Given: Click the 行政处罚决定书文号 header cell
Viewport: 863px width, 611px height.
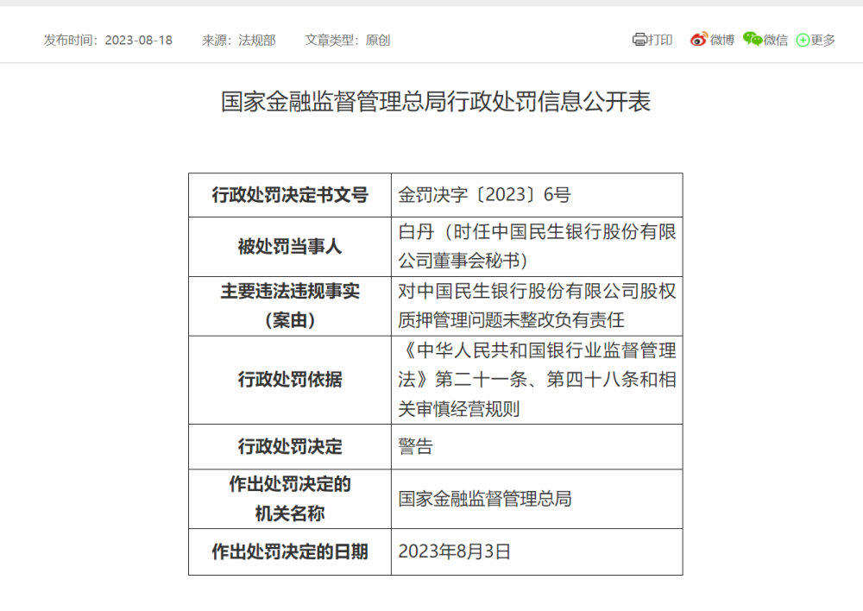Looking at the screenshot, I should (x=290, y=195).
